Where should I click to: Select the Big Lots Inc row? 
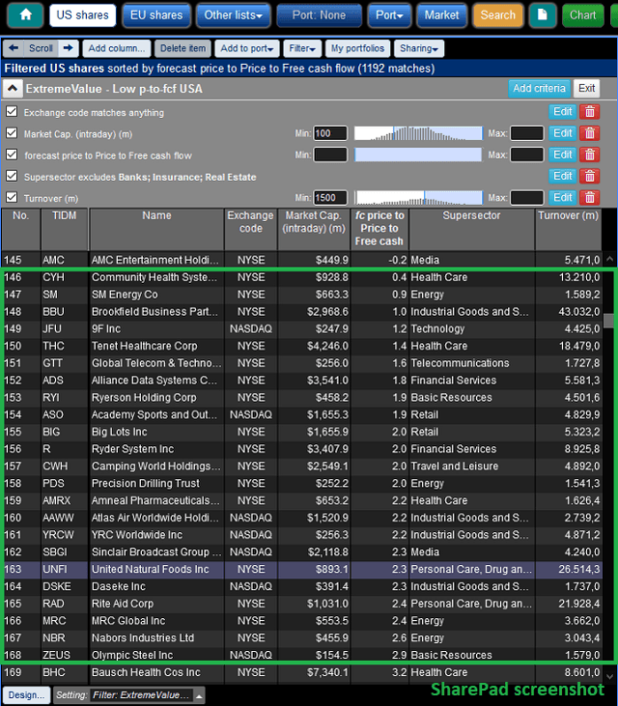(x=302, y=432)
